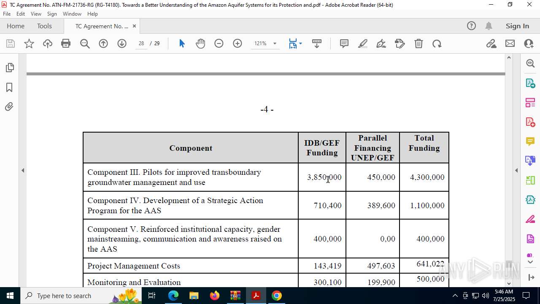Image resolution: width=540 pixels, height=304 pixels.
Task: Show hidden system tray icons
Action: point(455,296)
